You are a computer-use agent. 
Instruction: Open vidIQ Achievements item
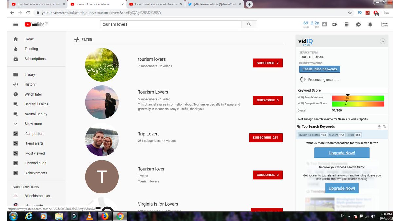tap(36, 173)
